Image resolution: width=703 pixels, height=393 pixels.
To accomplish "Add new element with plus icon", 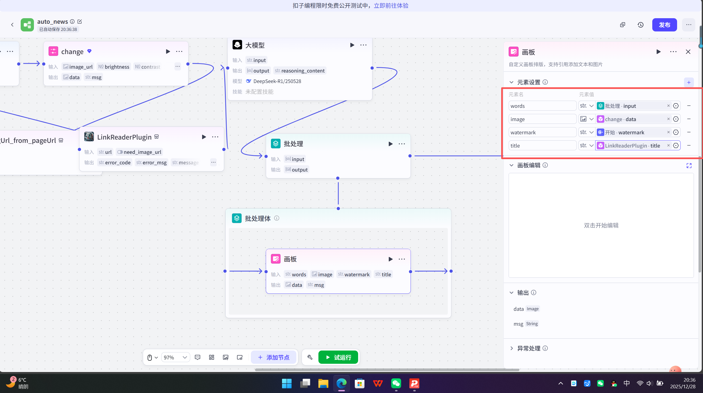I will 689,82.
